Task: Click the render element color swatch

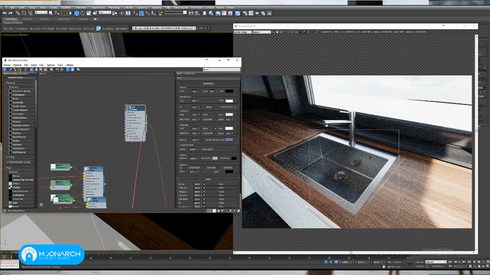Action: (229, 140)
